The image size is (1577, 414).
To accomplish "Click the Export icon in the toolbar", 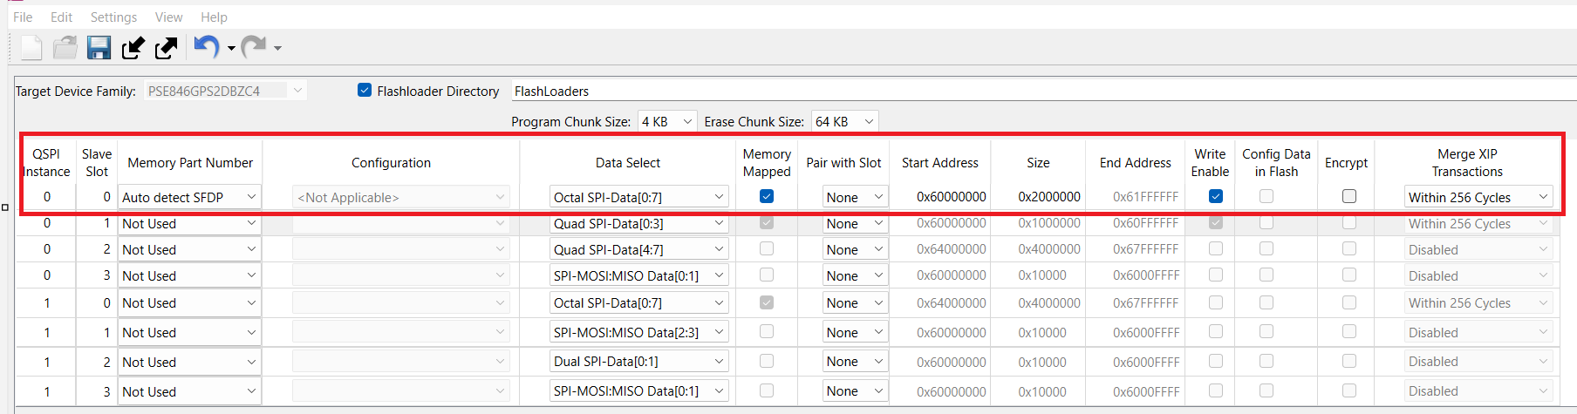I will coord(166,48).
